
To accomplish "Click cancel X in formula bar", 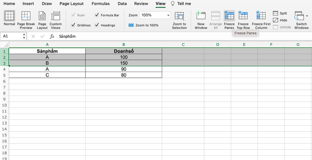I will tap(33, 36).
